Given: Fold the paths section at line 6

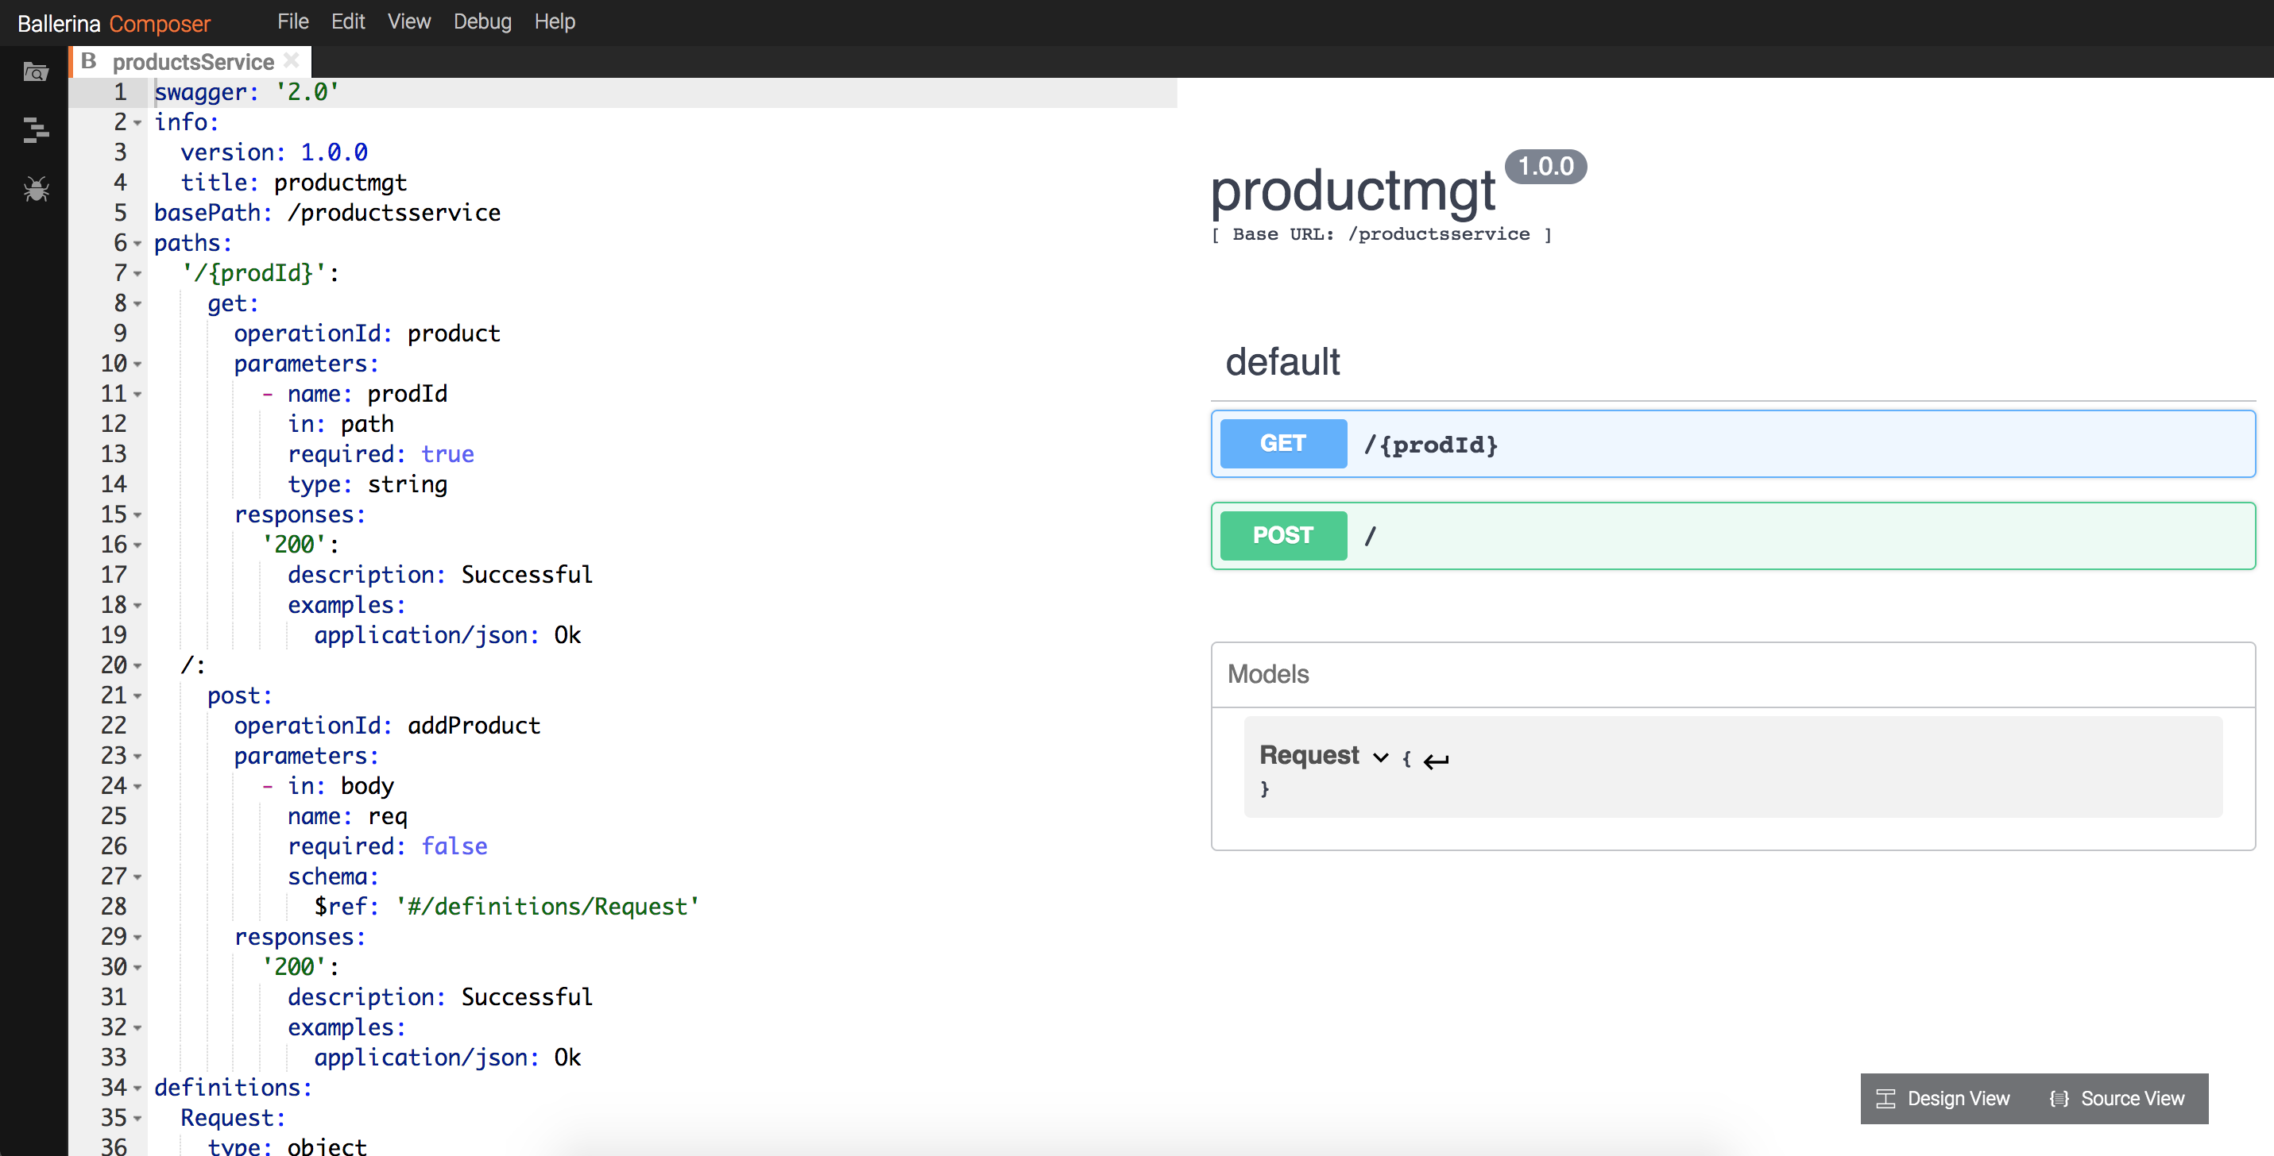Looking at the screenshot, I should coord(137,244).
